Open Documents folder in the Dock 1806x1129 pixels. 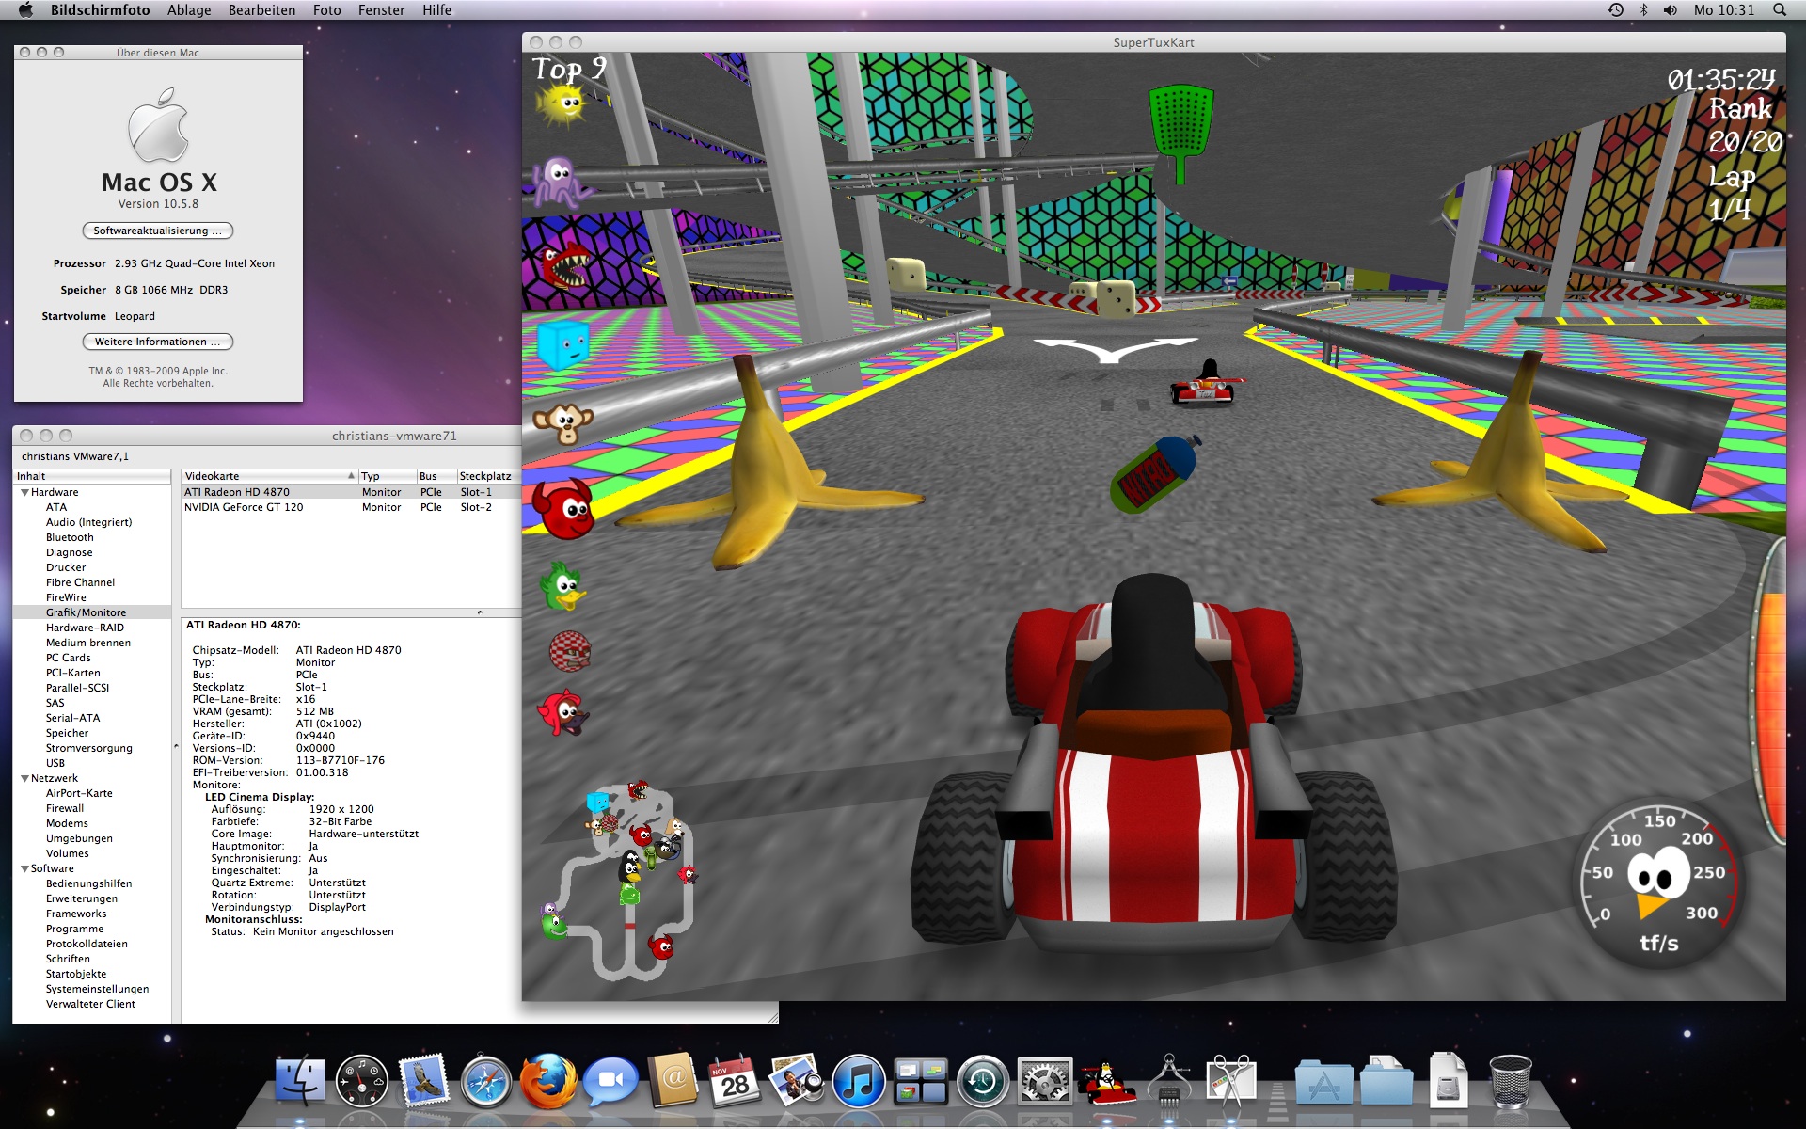(1386, 1081)
